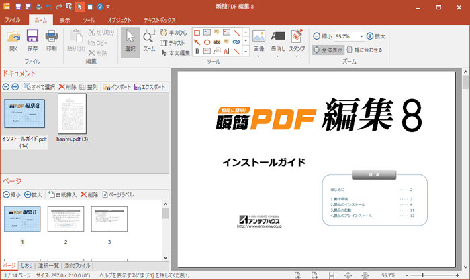This screenshot has height=280, width=470.
Task: Select the hanrei.pdf document thumbnail
Action: pos(72,114)
